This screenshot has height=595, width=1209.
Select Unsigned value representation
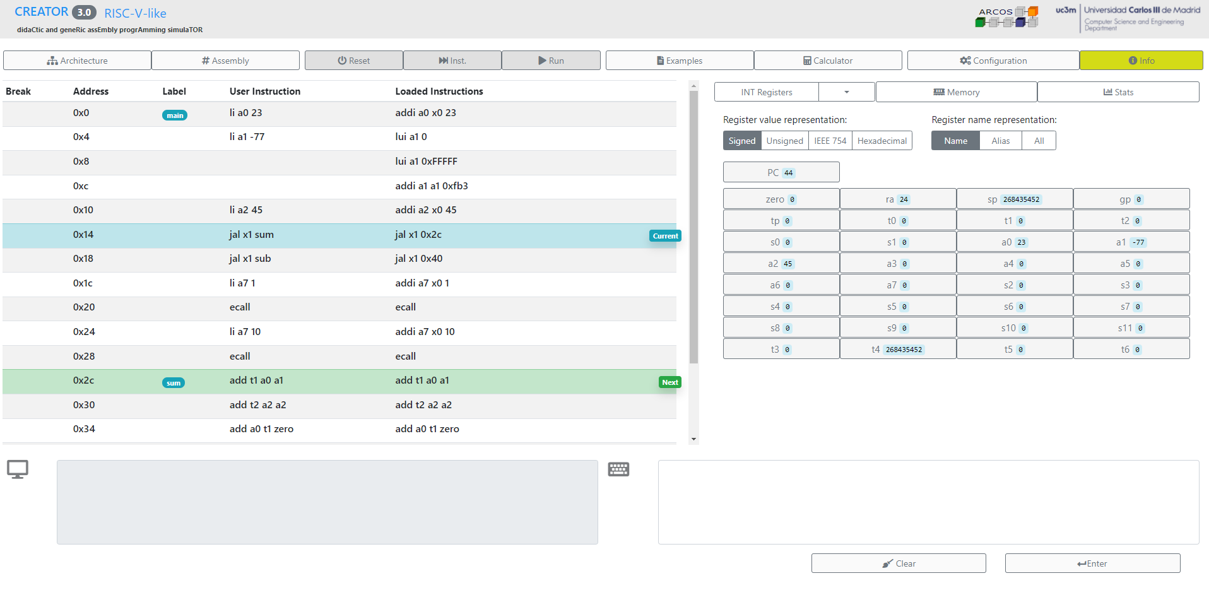click(784, 140)
